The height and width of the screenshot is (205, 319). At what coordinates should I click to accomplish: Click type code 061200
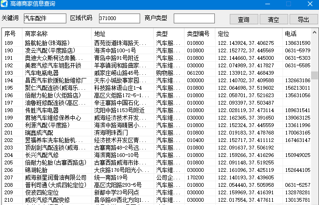tap(196, 73)
